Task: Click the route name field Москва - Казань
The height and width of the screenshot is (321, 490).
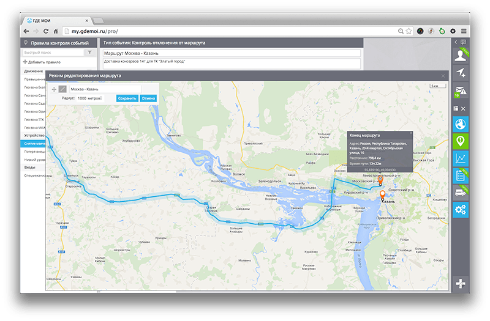Action: (x=105, y=89)
